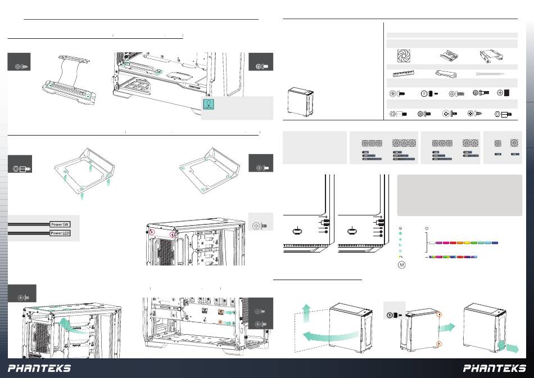Click the PHANTEKS logo in bottom right
The height and width of the screenshot is (378, 534).
pos(495,368)
